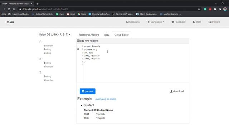The image size is (229, 128).
Task: Click relation S in the schema list
Action: [40, 59]
